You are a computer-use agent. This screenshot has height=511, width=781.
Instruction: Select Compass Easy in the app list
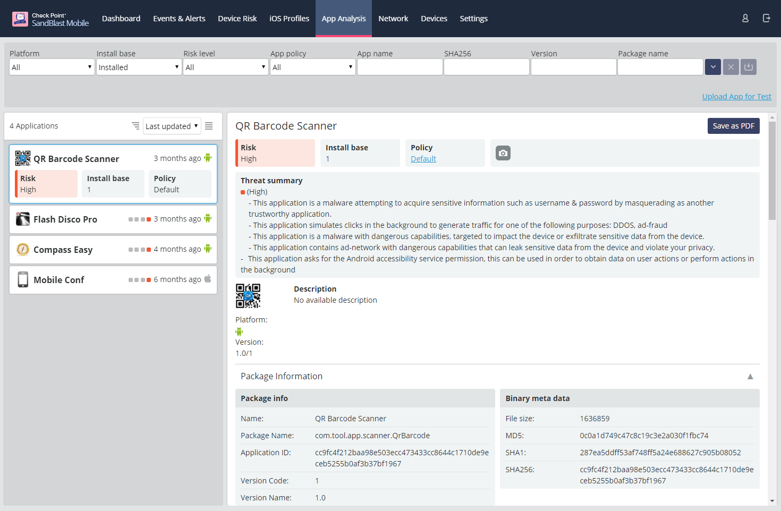coord(113,249)
